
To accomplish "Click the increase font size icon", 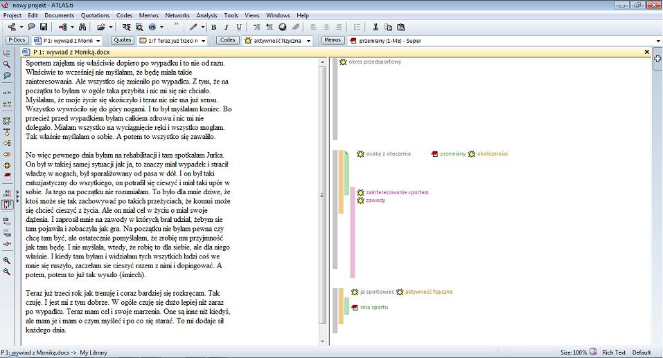I will (269, 27).
